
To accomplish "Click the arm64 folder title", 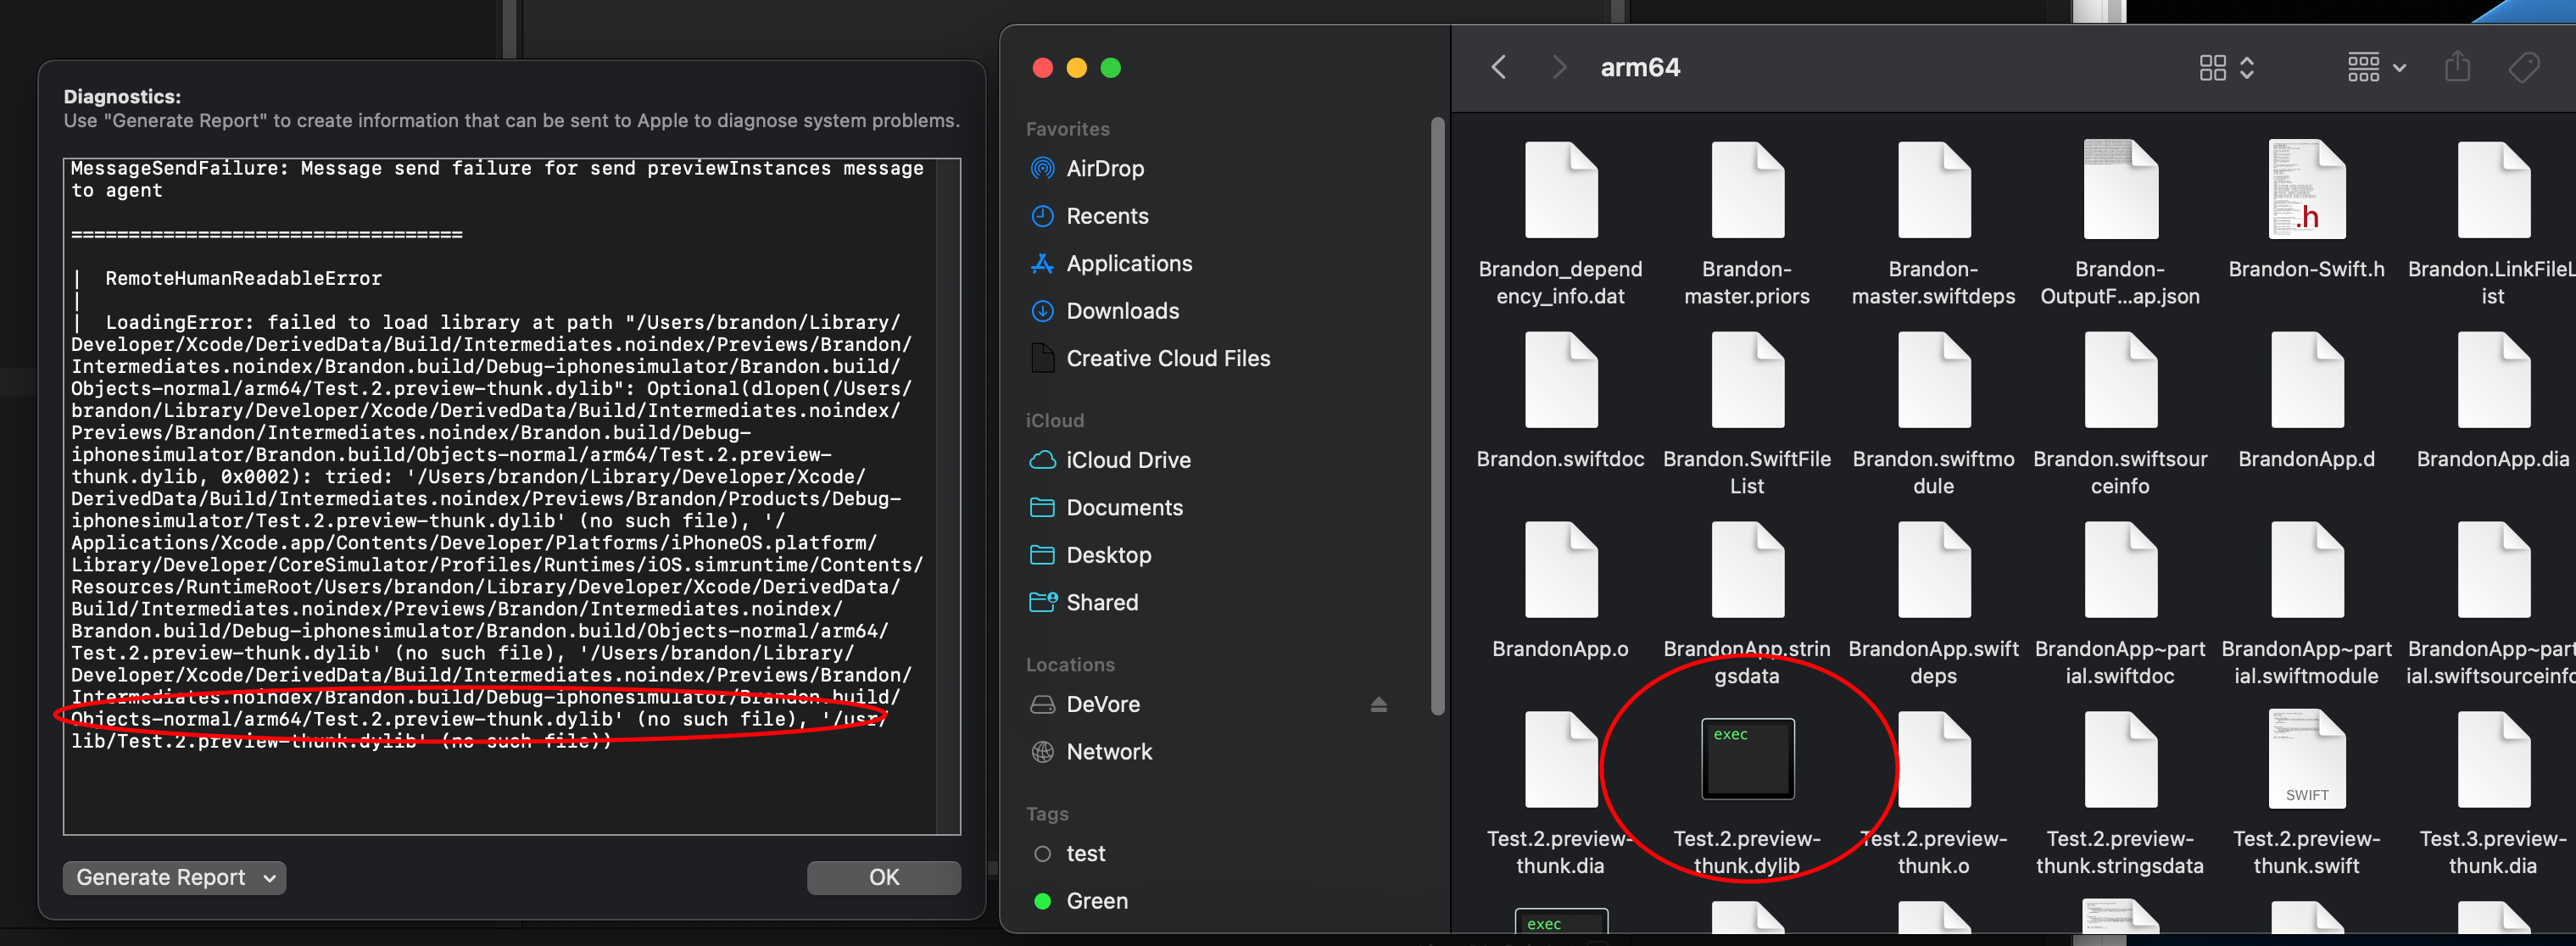I will [1640, 67].
